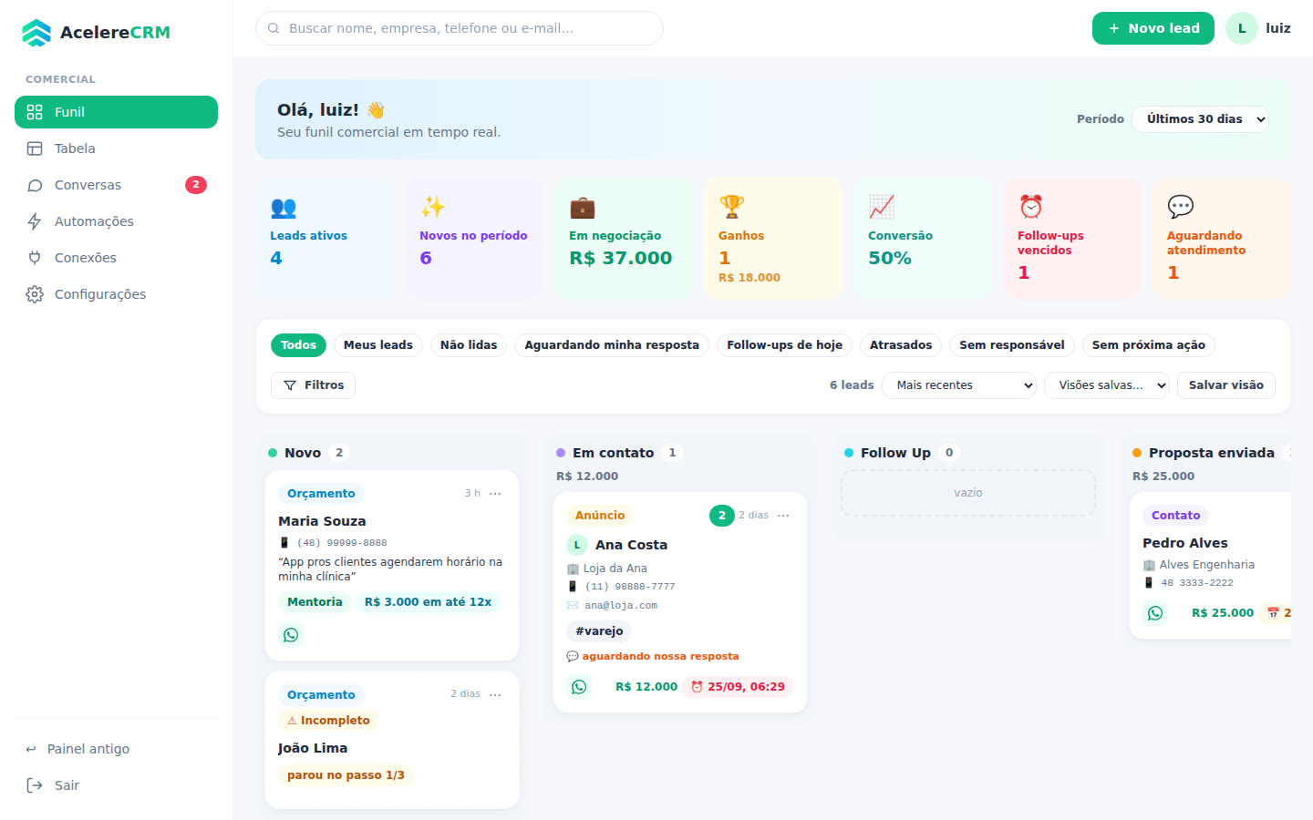Open the Filtros button
This screenshot has height=820, width=1313.
point(313,385)
